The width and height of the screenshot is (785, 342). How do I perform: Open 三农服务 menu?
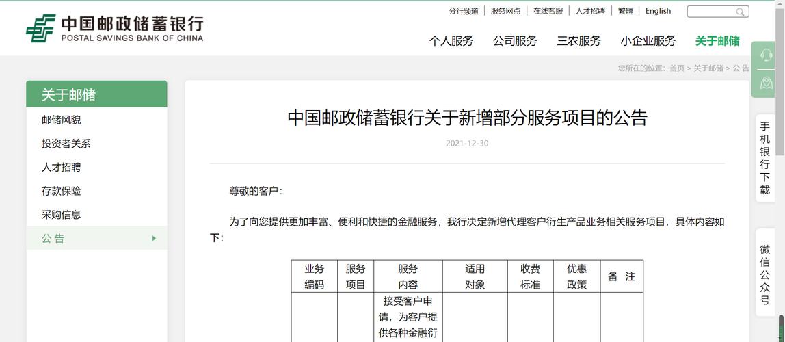coord(578,41)
